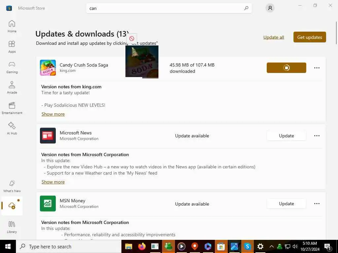
Task: Open more options for Candy Crush Soda Saga
Action: coord(317,68)
